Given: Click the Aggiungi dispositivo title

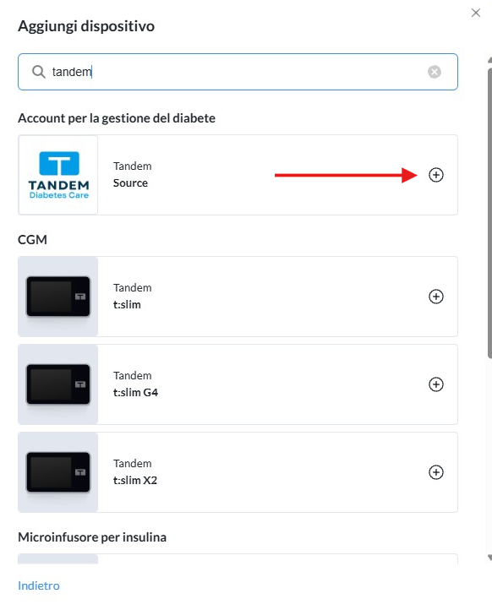Looking at the screenshot, I should point(86,26).
